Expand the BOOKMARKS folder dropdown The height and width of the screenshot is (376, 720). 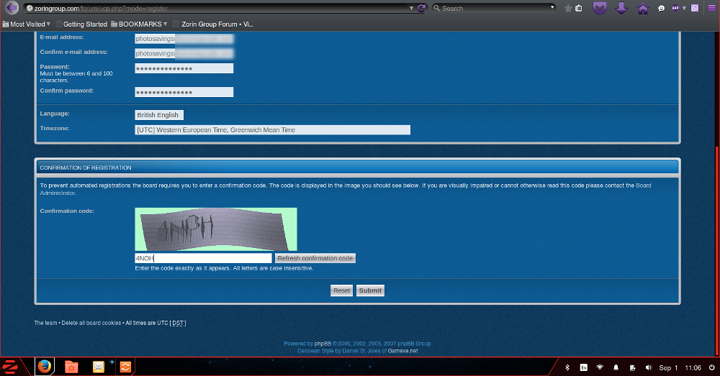(x=139, y=24)
